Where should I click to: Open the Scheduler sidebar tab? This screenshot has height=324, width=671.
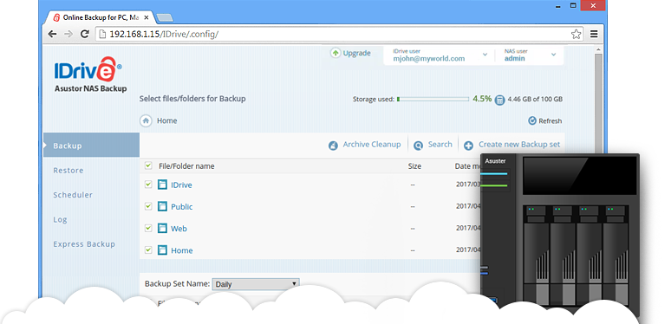[73, 195]
